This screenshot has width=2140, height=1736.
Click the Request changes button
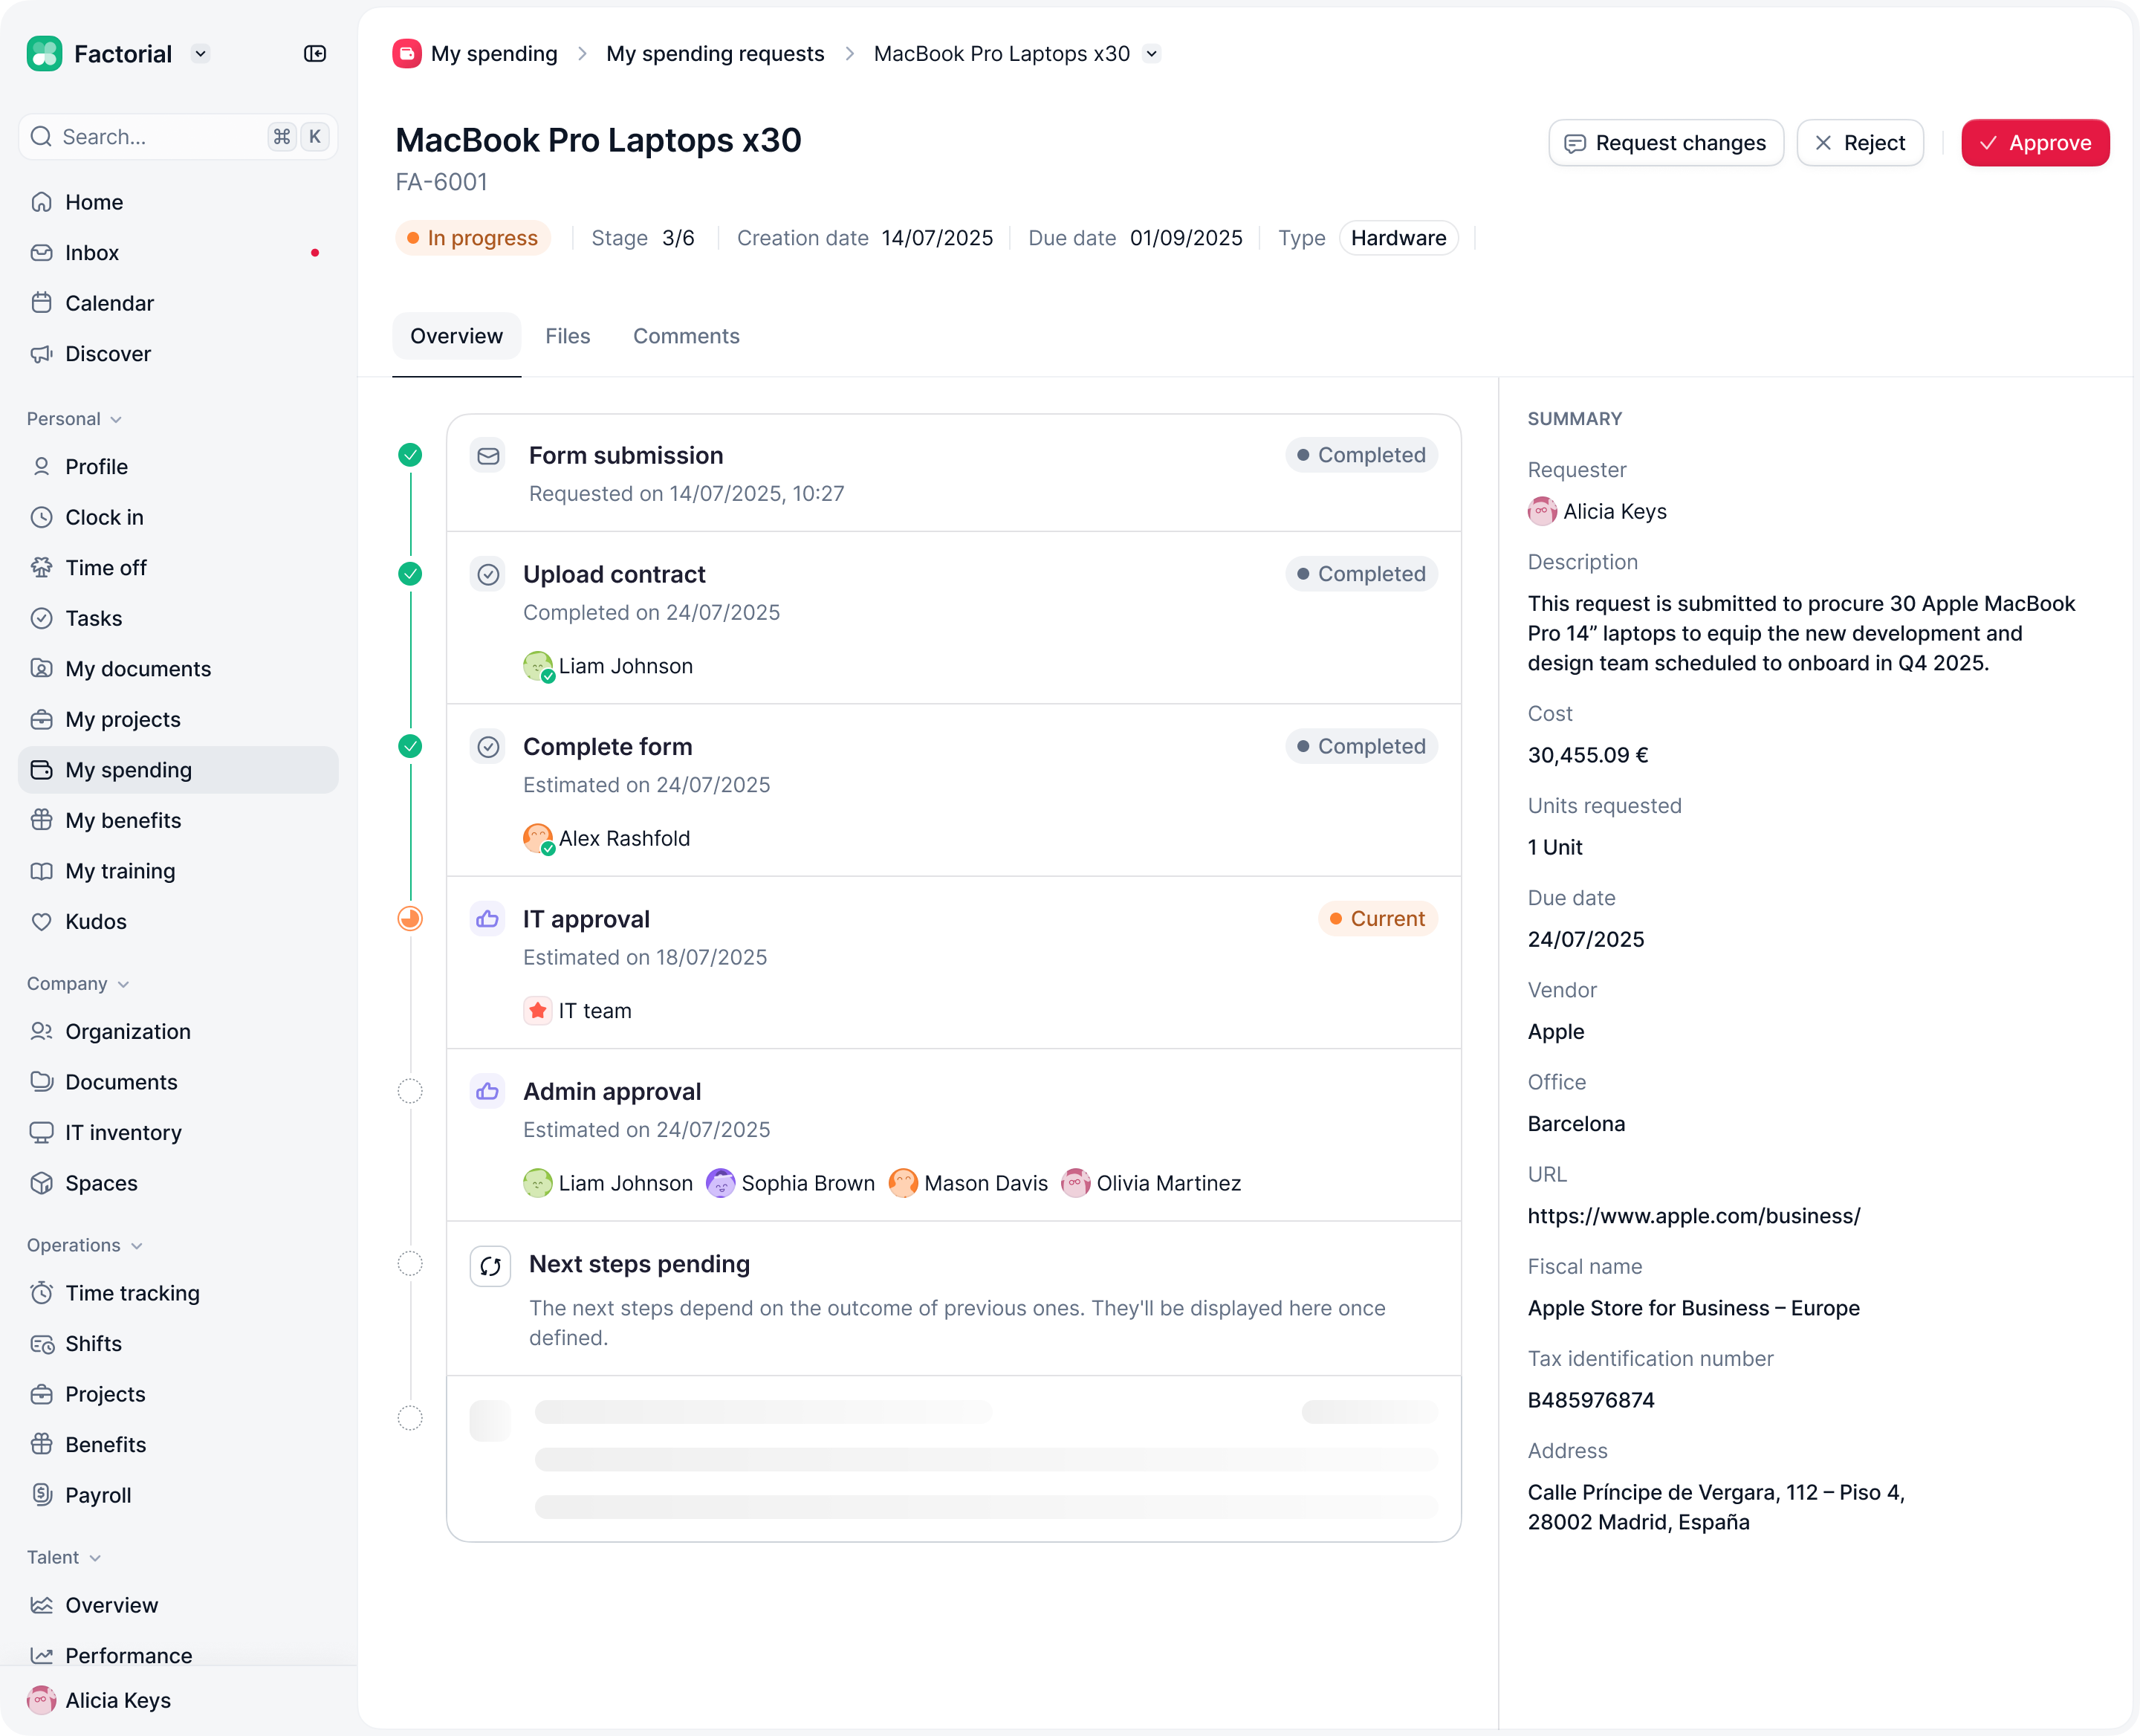(x=1665, y=143)
